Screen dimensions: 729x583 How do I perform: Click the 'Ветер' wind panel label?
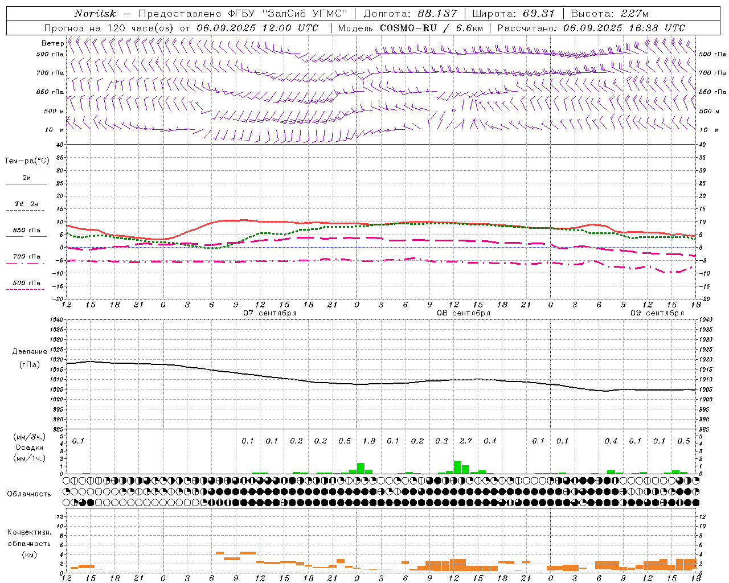(53, 43)
